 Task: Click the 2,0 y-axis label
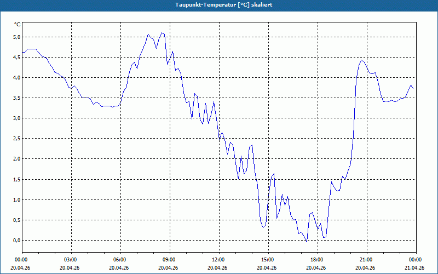[x=17, y=159]
